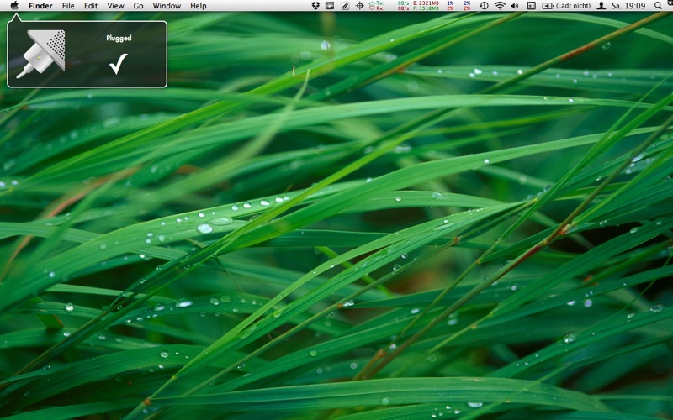Screen dimensions: 673x420
Task: Click the input/keyboard viewer icon in menu bar
Action: pos(532,6)
